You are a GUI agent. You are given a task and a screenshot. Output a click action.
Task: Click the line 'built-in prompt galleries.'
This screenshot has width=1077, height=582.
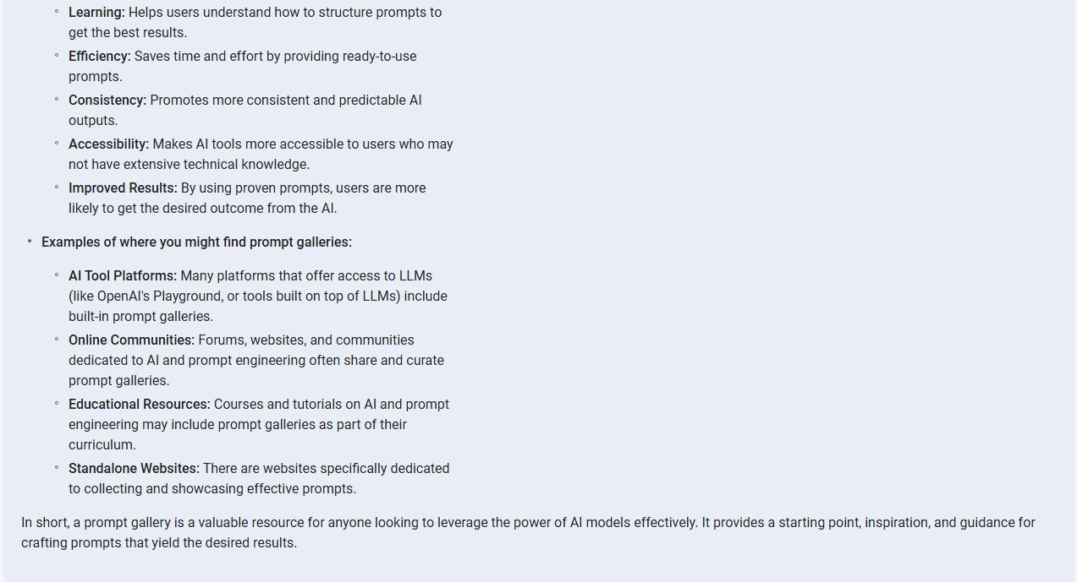click(x=140, y=317)
